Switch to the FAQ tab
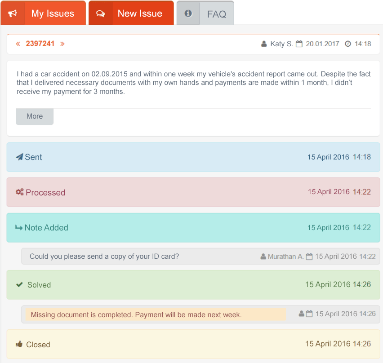 pos(205,13)
